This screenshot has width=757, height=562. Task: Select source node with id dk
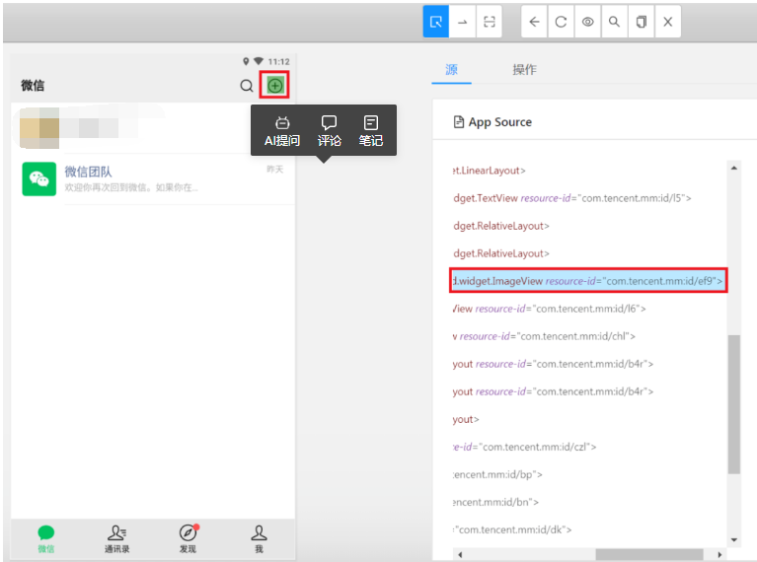point(512,529)
